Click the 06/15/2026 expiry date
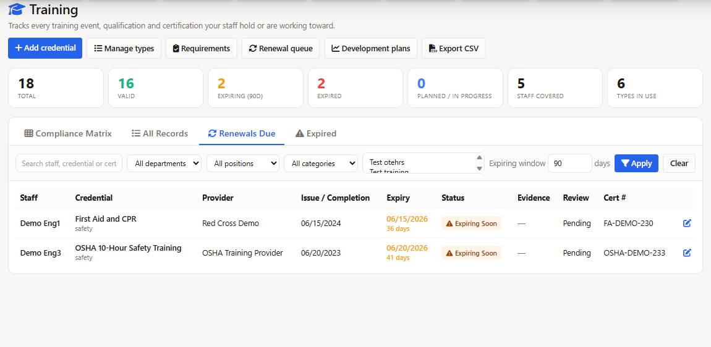 click(x=407, y=219)
